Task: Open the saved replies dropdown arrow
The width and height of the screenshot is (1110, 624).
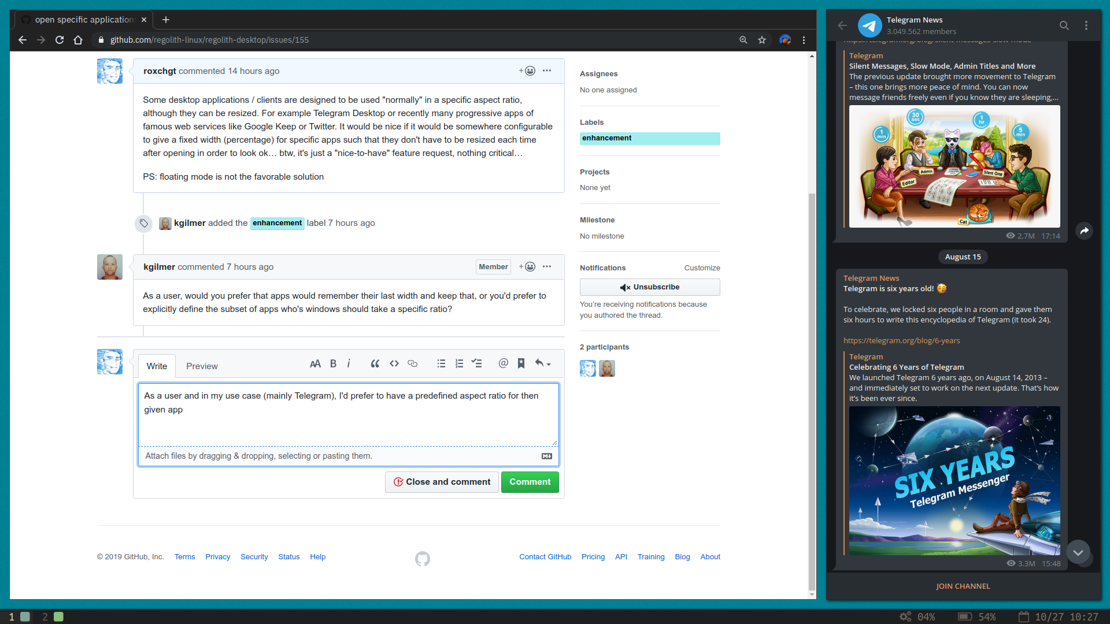Action: 549,363
